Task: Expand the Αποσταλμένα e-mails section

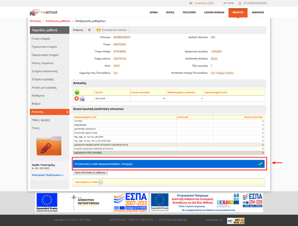Action: tap(101, 182)
